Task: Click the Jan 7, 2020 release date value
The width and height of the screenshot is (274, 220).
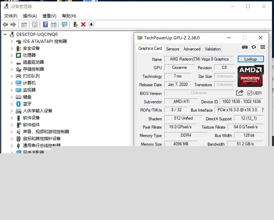Action: (x=178, y=85)
